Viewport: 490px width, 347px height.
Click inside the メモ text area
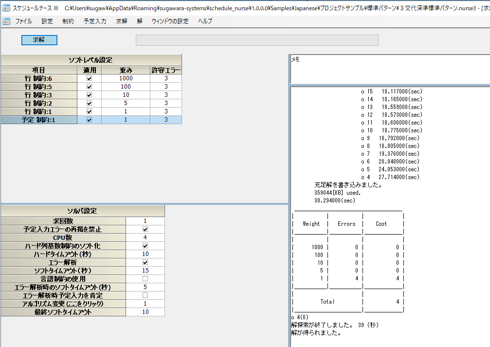(x=390, y=70)
